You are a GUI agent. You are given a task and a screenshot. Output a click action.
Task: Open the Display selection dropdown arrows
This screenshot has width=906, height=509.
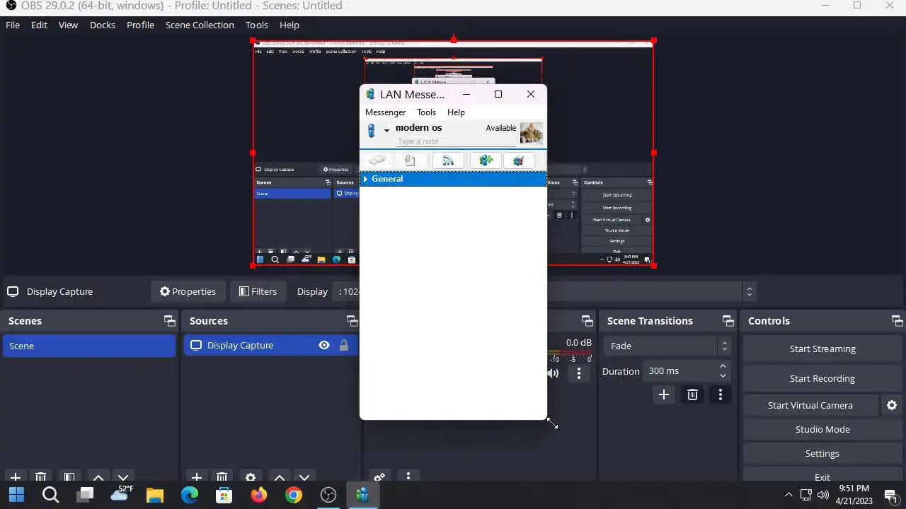click(749, 291)
